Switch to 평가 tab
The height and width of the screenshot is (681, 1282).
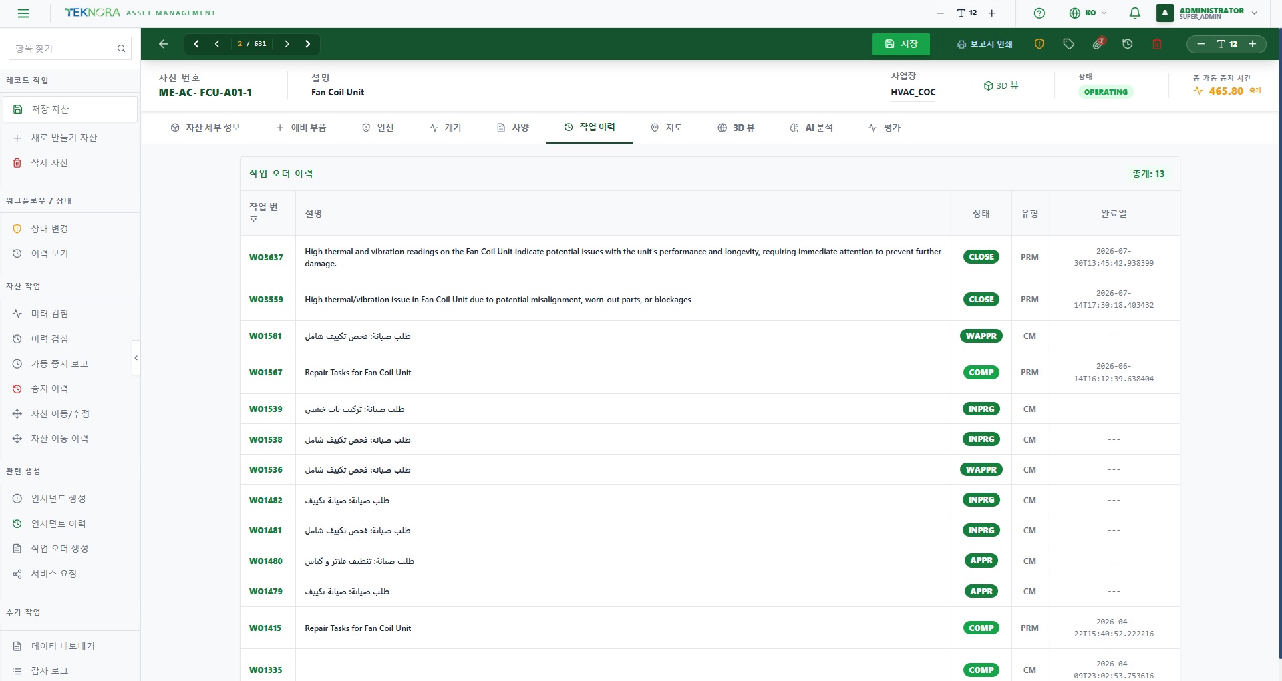coord(885,128)
